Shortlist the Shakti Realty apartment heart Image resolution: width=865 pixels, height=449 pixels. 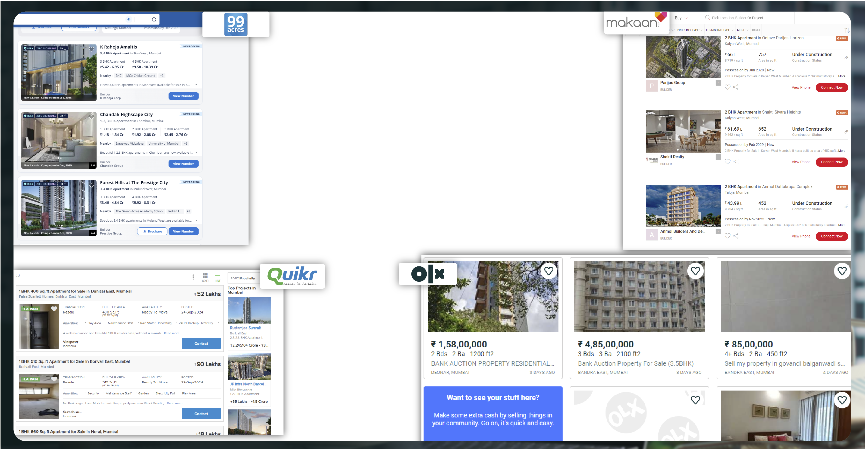pyautogui.click(x=727, y=162)
